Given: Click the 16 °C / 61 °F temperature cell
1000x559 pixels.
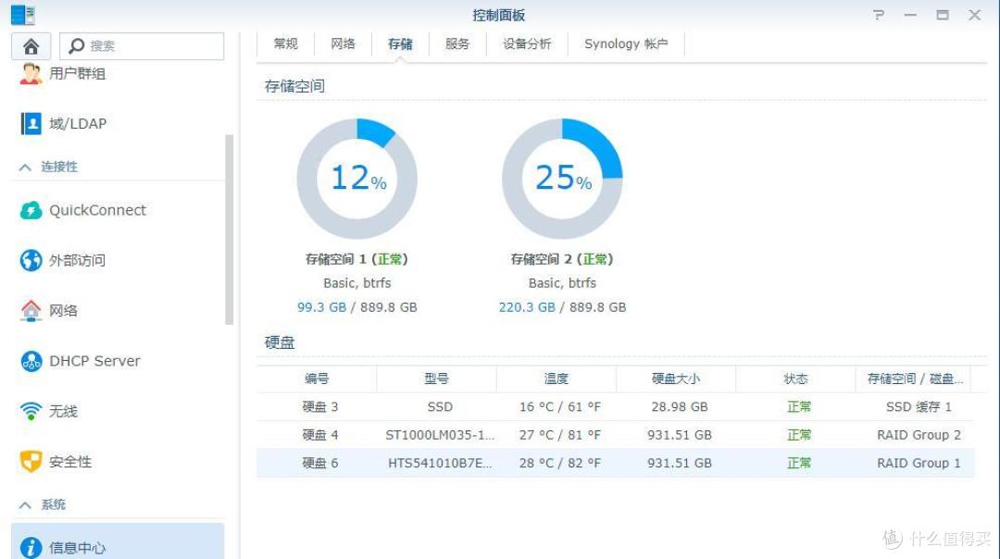Looking at the screenshot, I should point(560,406).
